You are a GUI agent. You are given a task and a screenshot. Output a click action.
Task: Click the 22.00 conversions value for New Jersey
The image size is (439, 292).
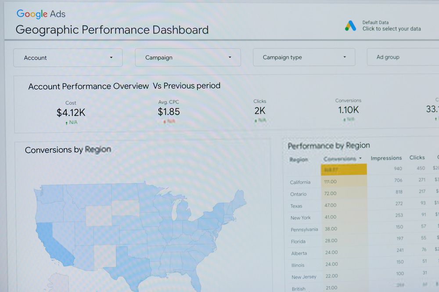pos(332,276)
